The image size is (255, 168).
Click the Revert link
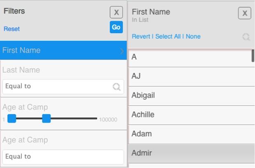pyautogui.click(x=141, y=36)
